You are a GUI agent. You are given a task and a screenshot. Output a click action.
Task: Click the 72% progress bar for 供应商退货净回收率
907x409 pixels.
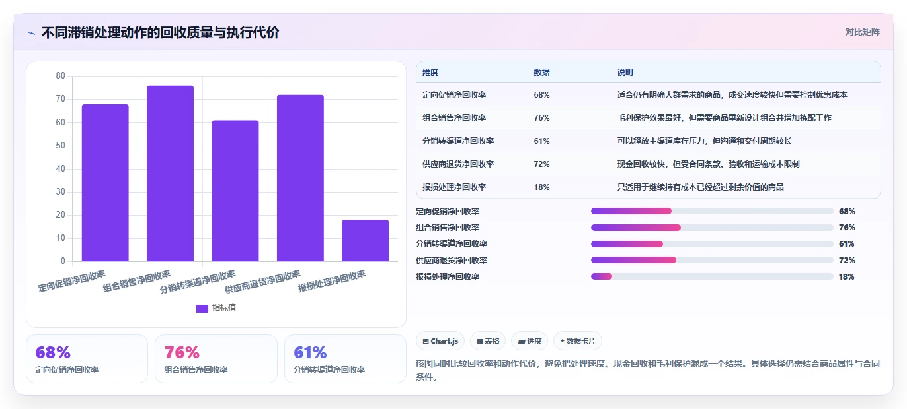click(712, 260)
